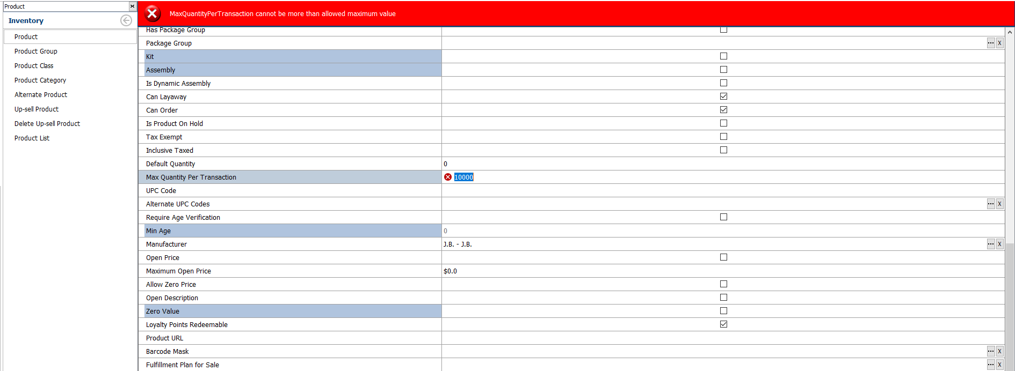Enable the Allow Zero Price checkbox
1015x371 pixels.
tap(723, 284)
